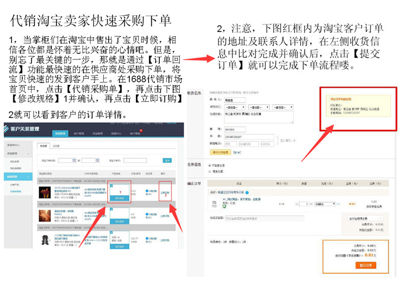
Task: Click the recipient name input field
Action: point(235,100)
